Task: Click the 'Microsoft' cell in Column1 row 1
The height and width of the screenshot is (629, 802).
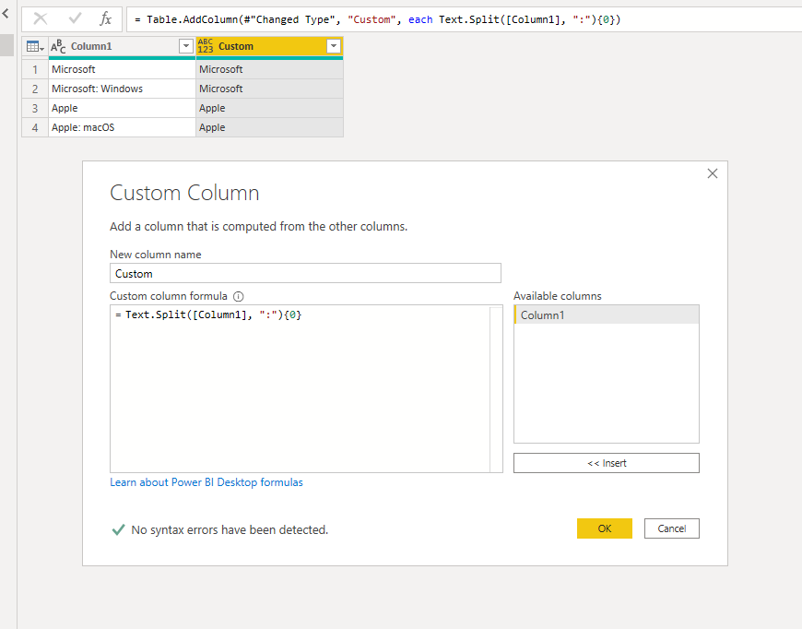Action: tap(122, 69)
